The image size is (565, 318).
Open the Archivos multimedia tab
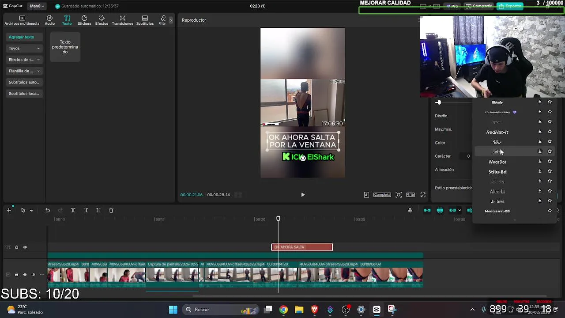[22, 20]
